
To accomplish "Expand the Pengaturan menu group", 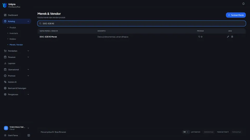I will [17, 94].
